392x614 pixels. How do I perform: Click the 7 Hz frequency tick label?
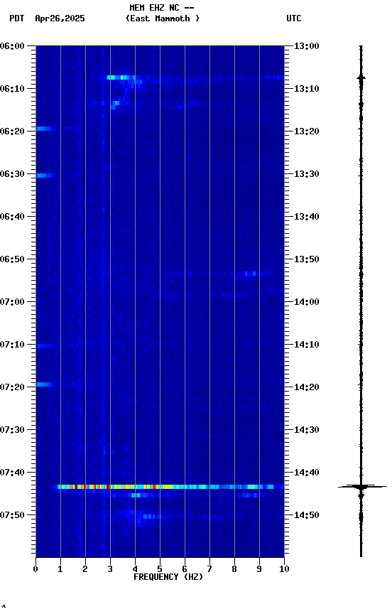tap(209, 569)
